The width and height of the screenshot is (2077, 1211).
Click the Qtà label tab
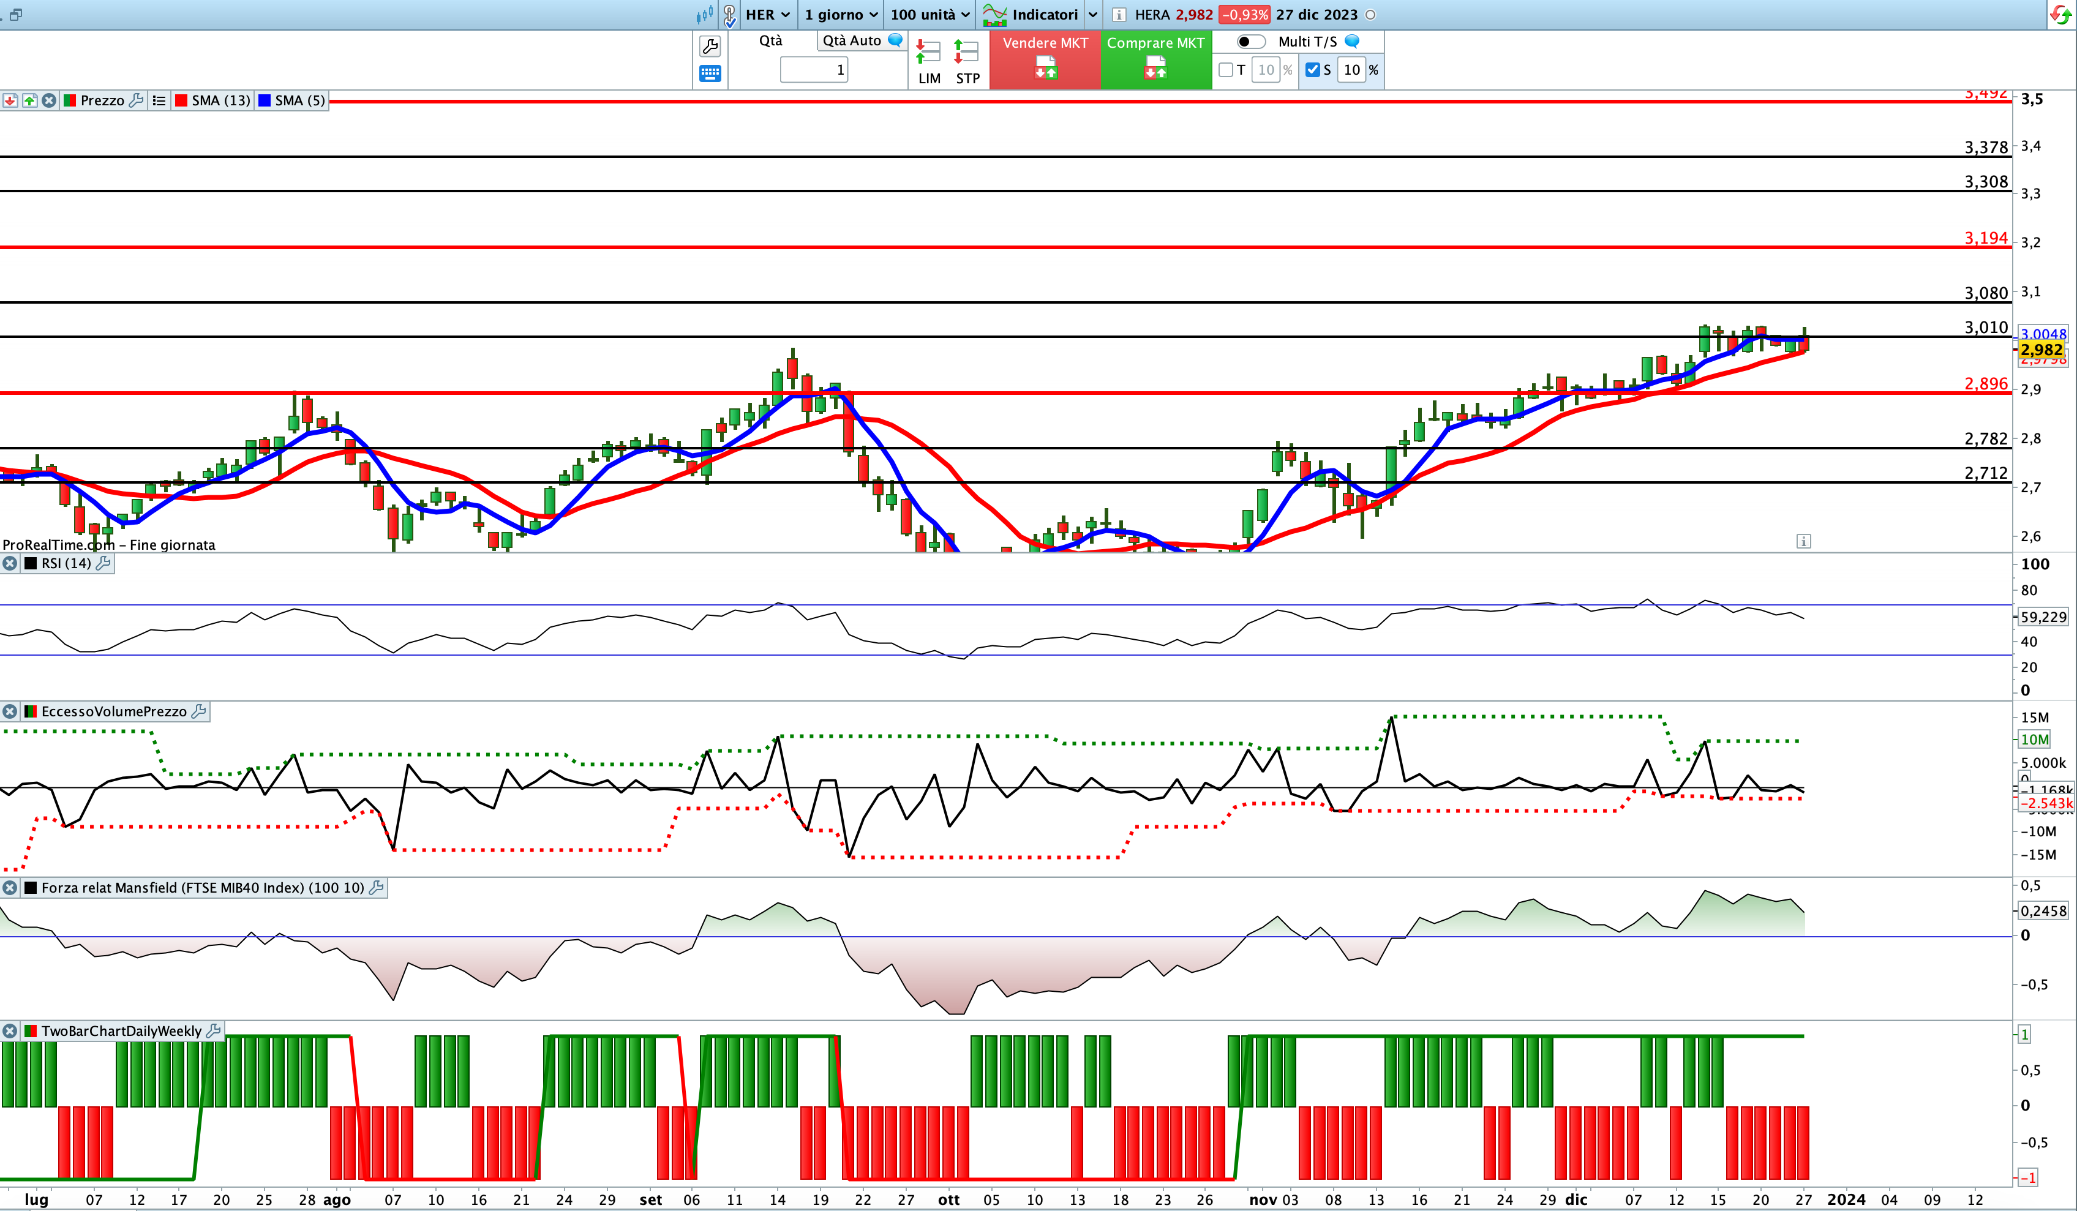(771, 40)
